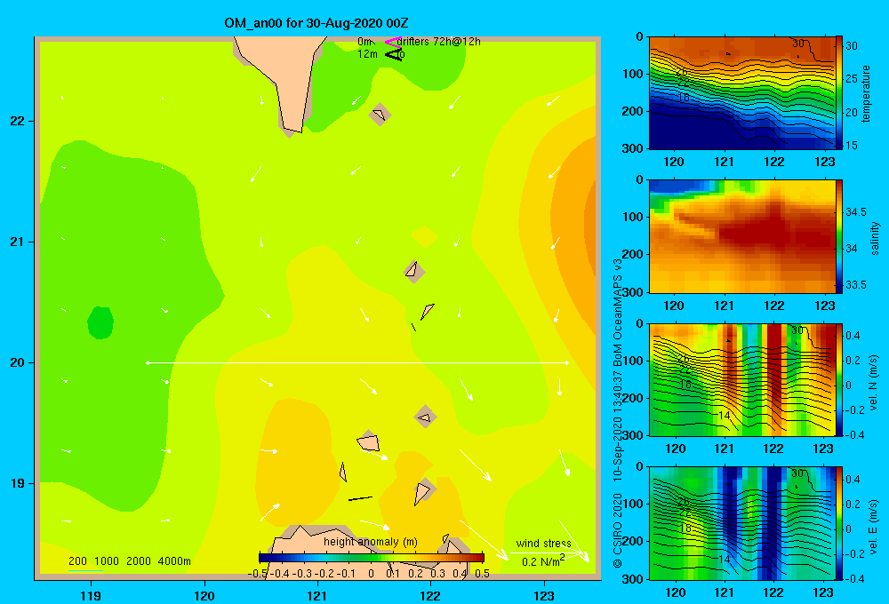
Task: Click longitude tick label 123 on main map
Action: 544,595
